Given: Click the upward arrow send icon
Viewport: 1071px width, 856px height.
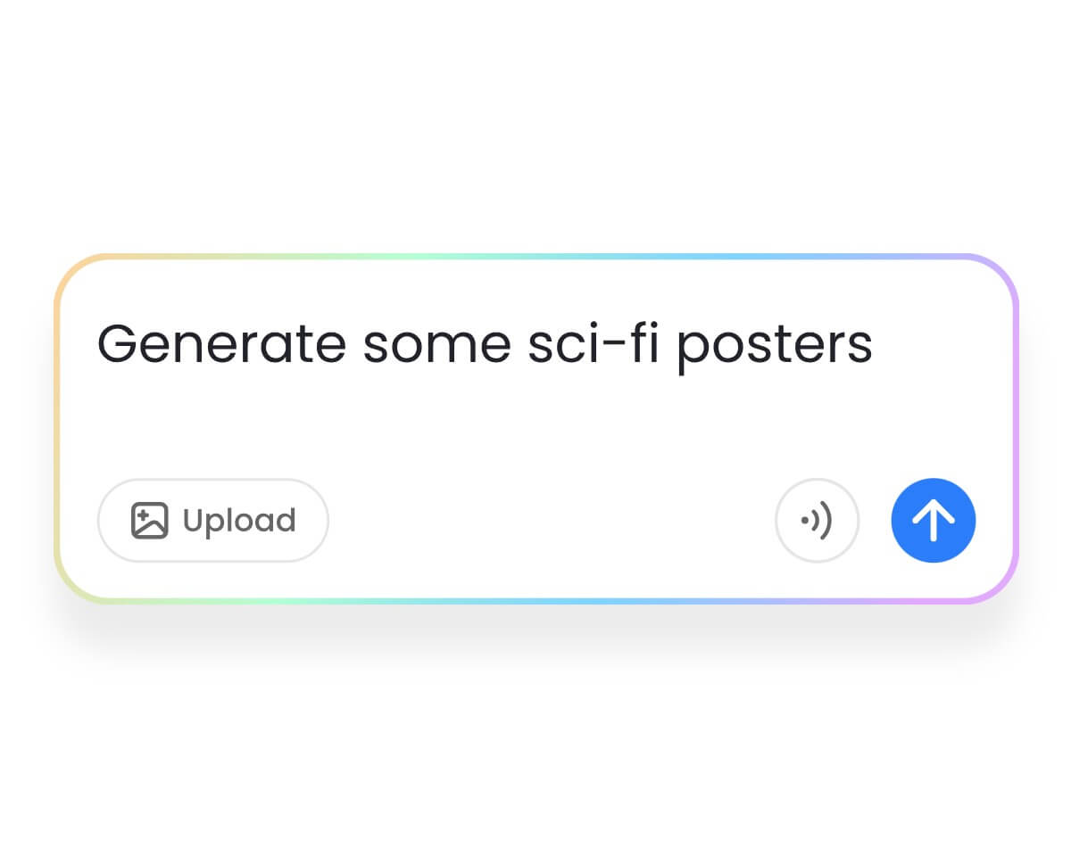Looking at the screenshot, I should click(934, 520).
